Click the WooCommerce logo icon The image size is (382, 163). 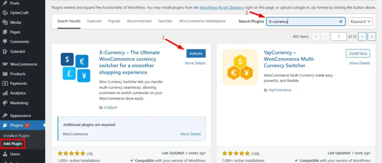coord(5,64)
